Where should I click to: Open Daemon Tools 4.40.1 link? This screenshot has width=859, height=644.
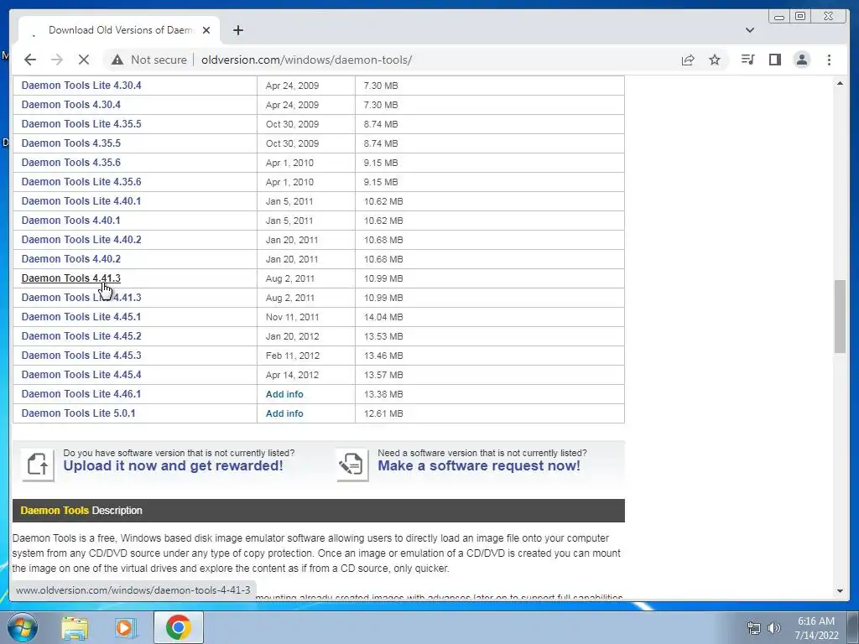pos(70,221)
